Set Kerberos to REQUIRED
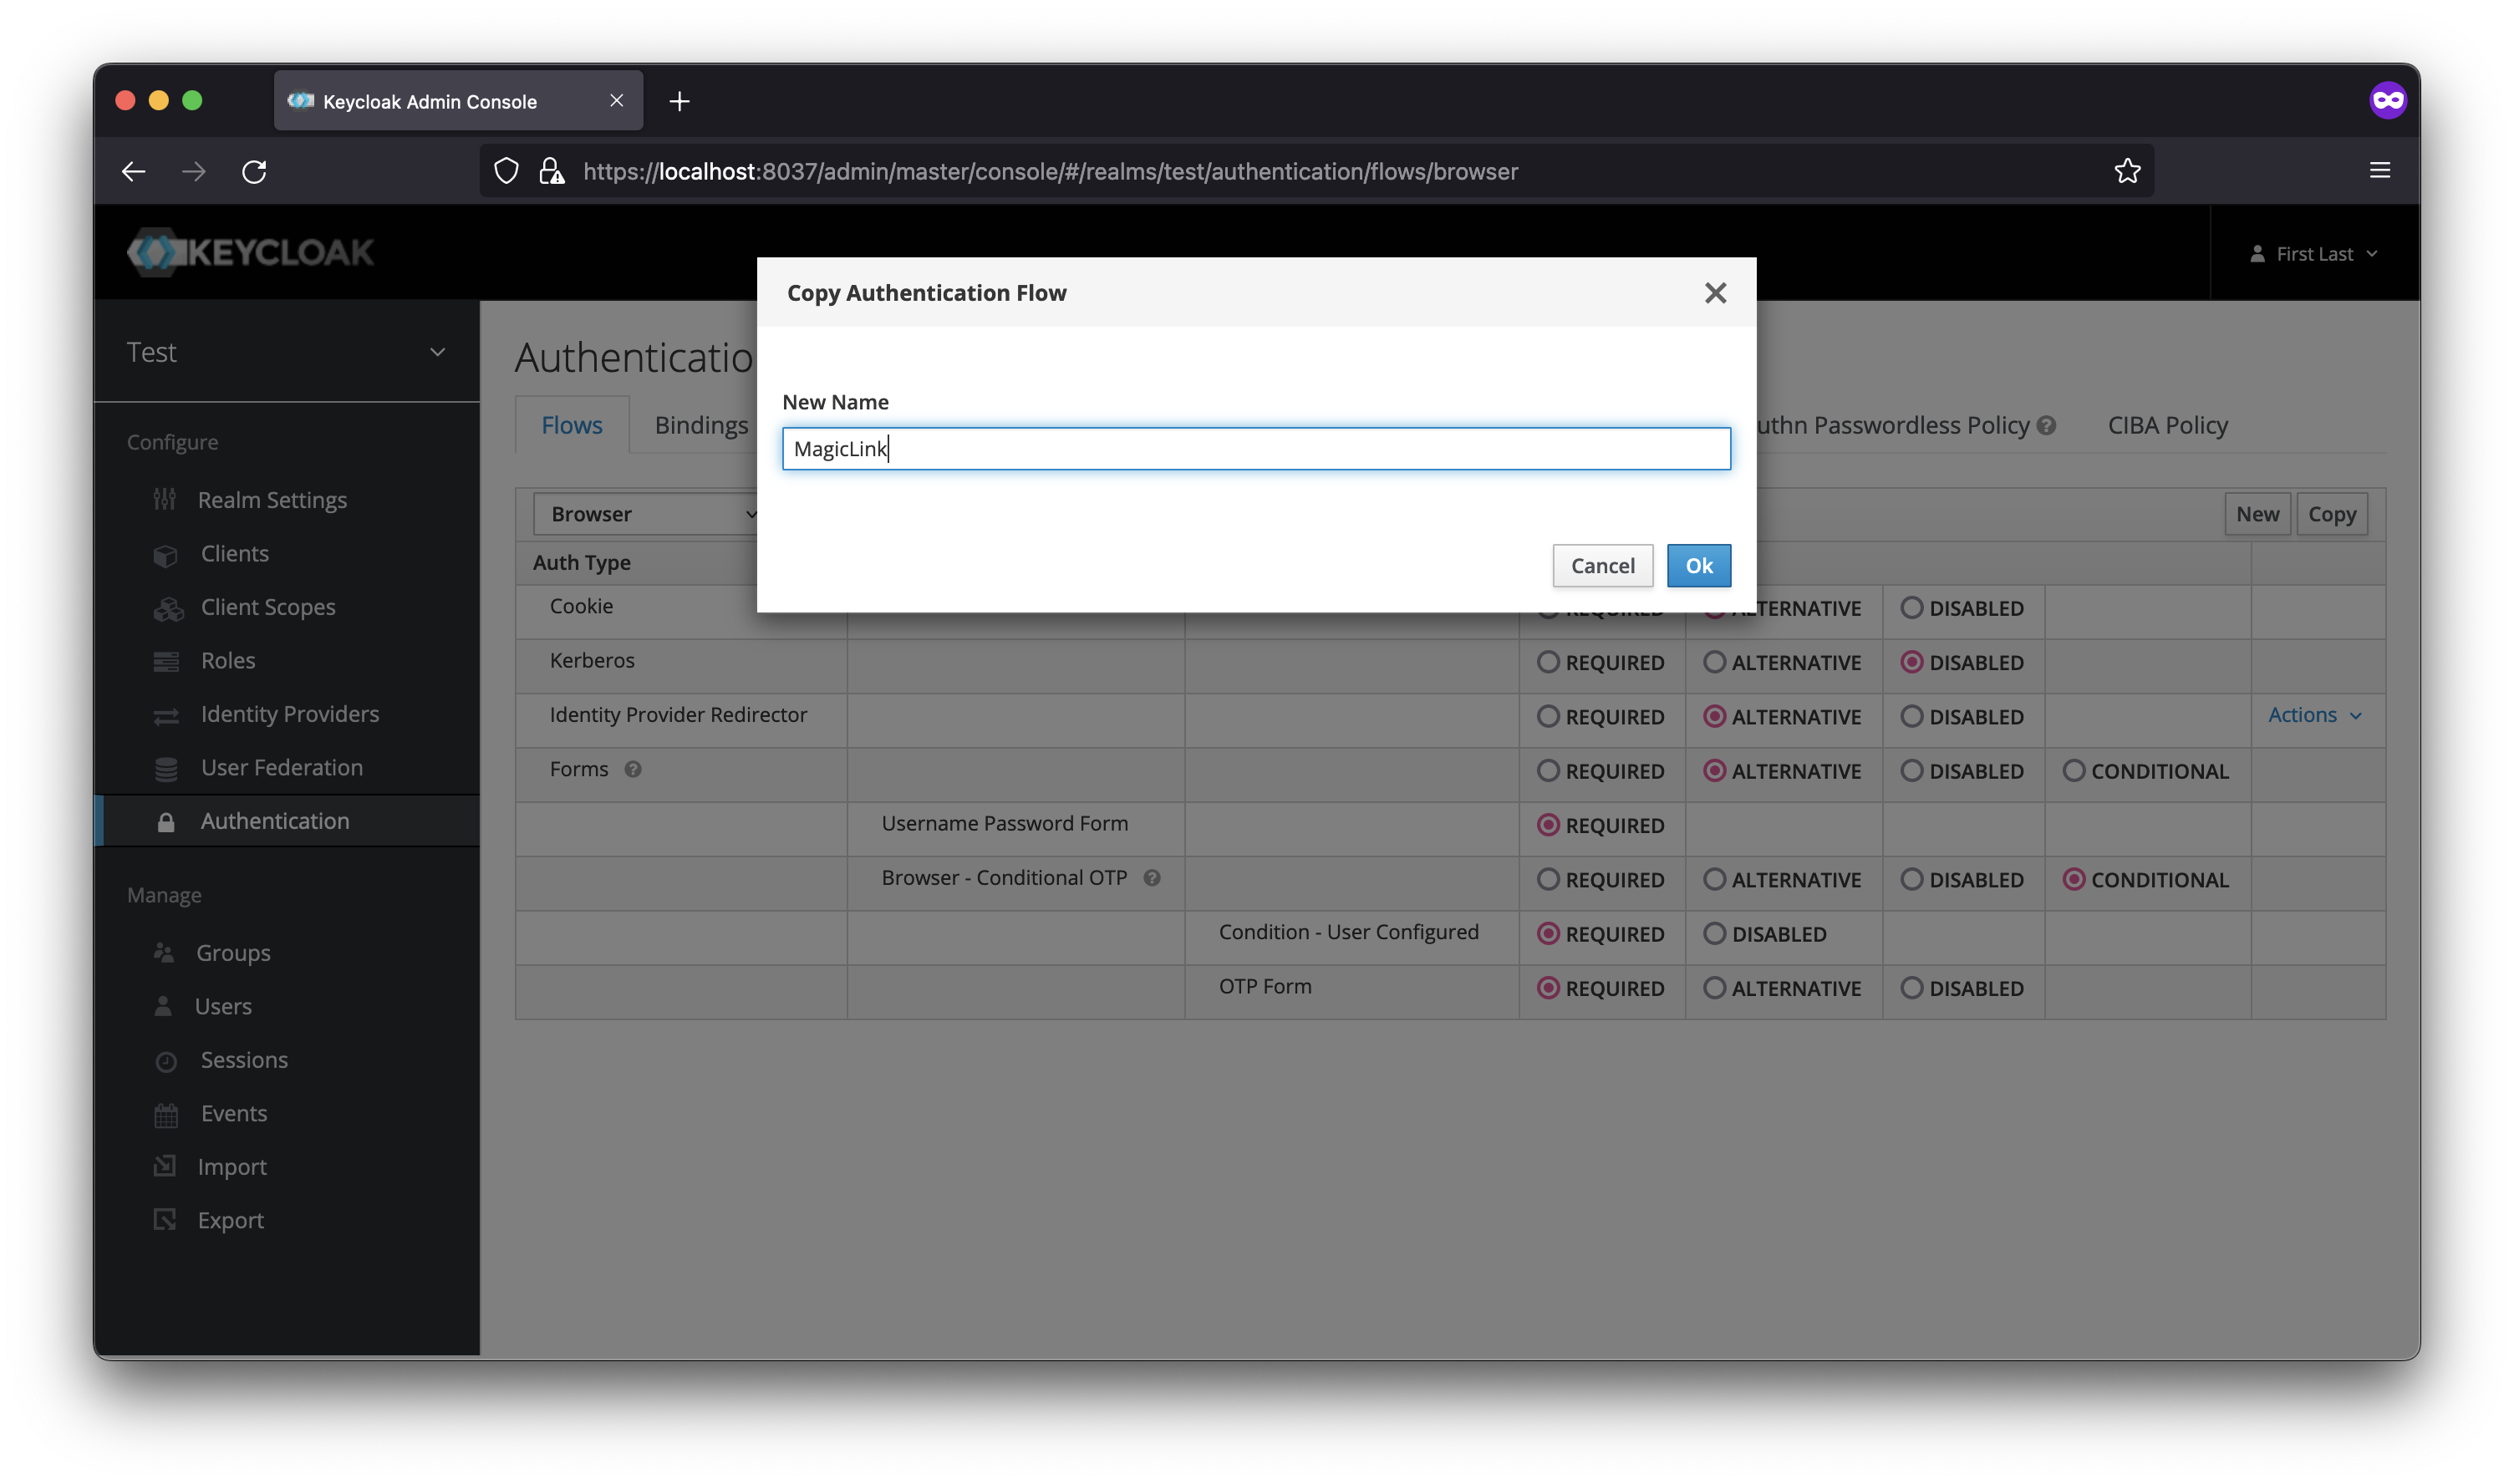Viewport: 2514px width, 1484px height. point(1548,662)
